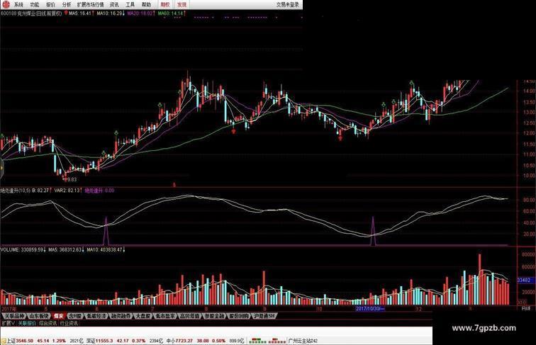Open the 系统 menu
This screenshot has width=536, height=345.
tap(18, 5)
